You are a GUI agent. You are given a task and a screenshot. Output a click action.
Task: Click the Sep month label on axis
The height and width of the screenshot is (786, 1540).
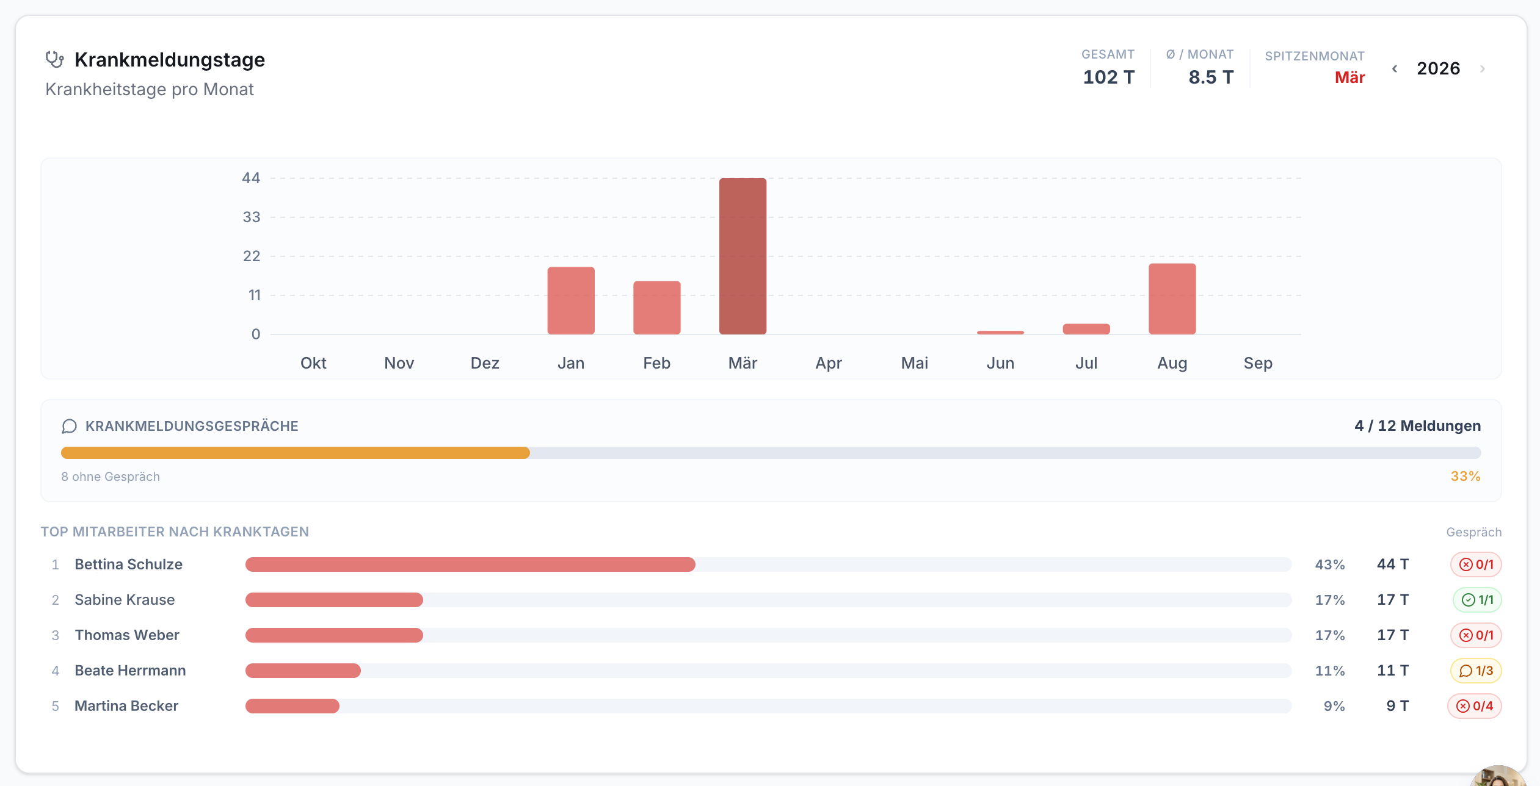coord(1258,363)
